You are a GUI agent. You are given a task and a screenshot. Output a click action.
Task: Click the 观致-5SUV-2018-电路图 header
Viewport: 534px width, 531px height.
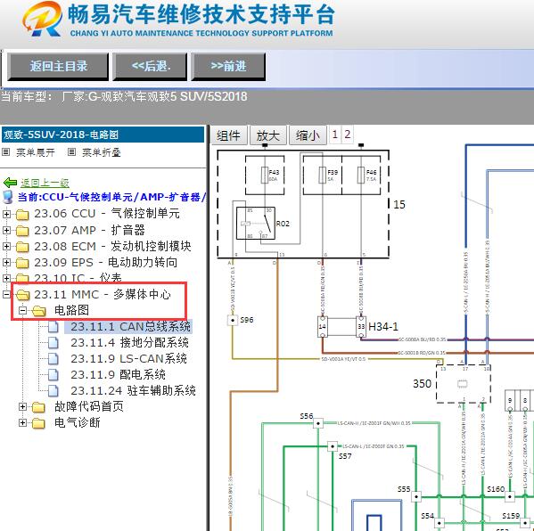103,135
